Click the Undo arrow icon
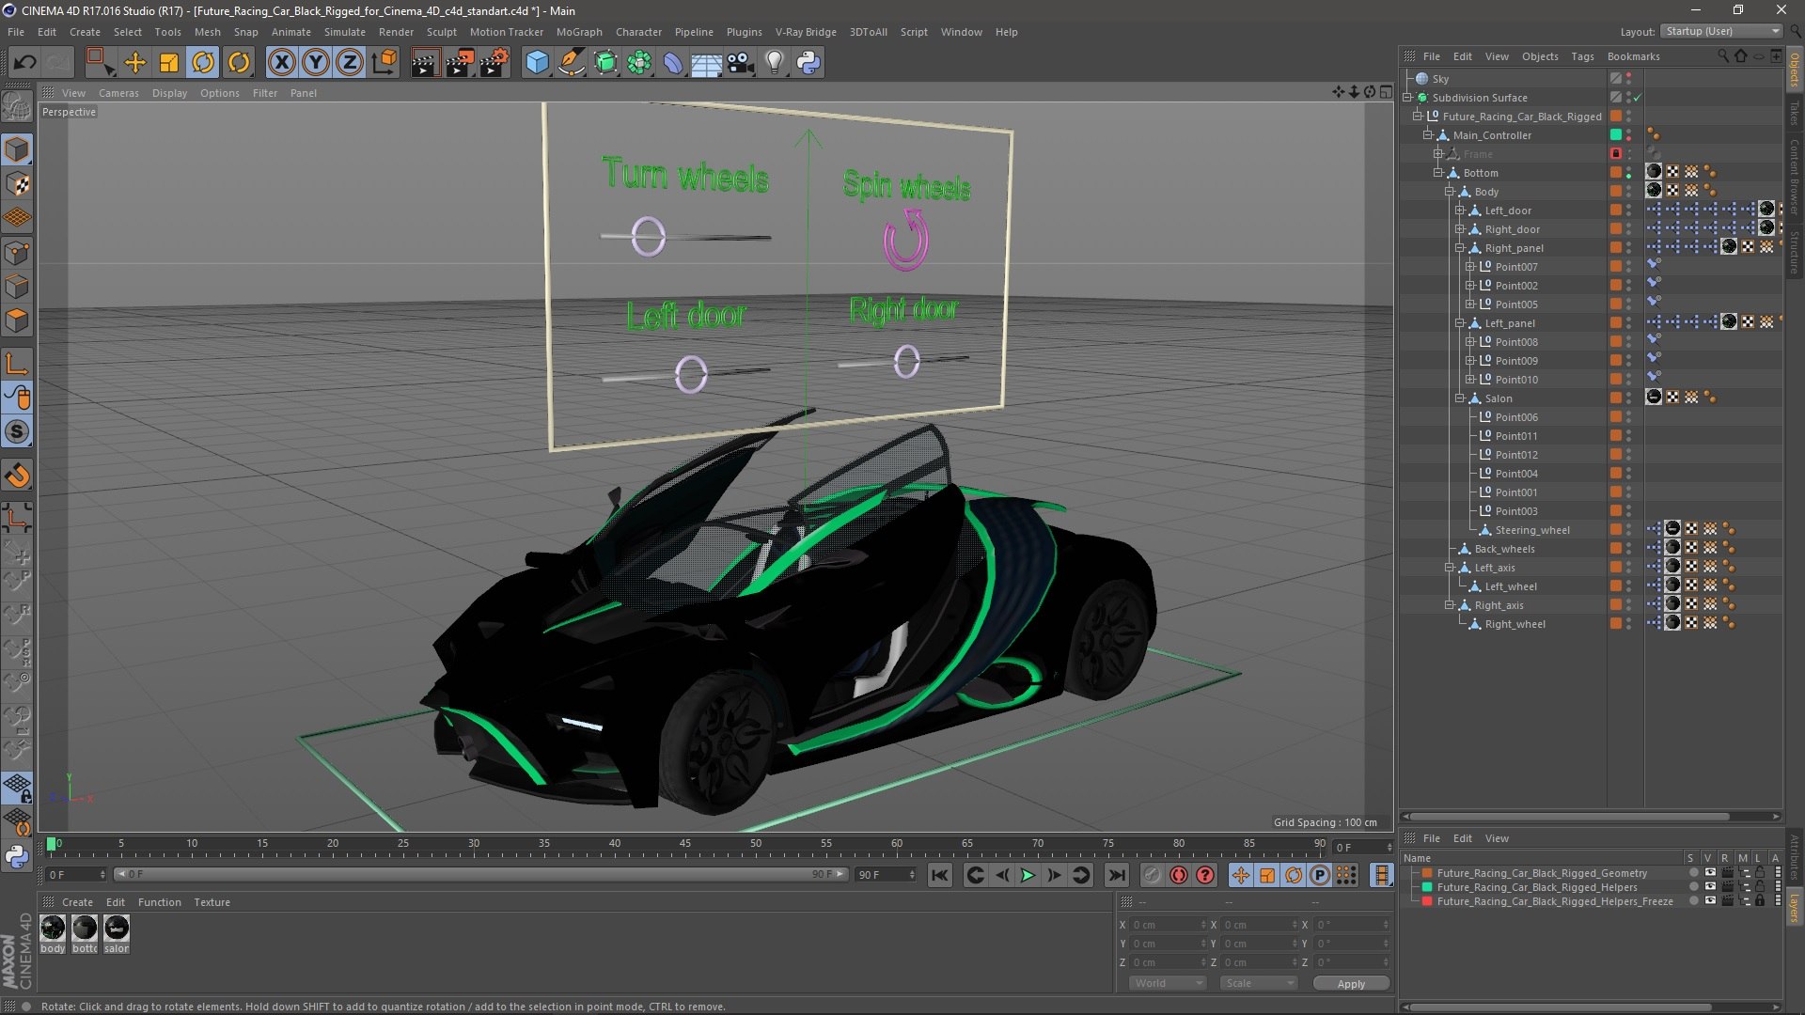Screen dimensions: 1805x1015 [x=24, y=62]
